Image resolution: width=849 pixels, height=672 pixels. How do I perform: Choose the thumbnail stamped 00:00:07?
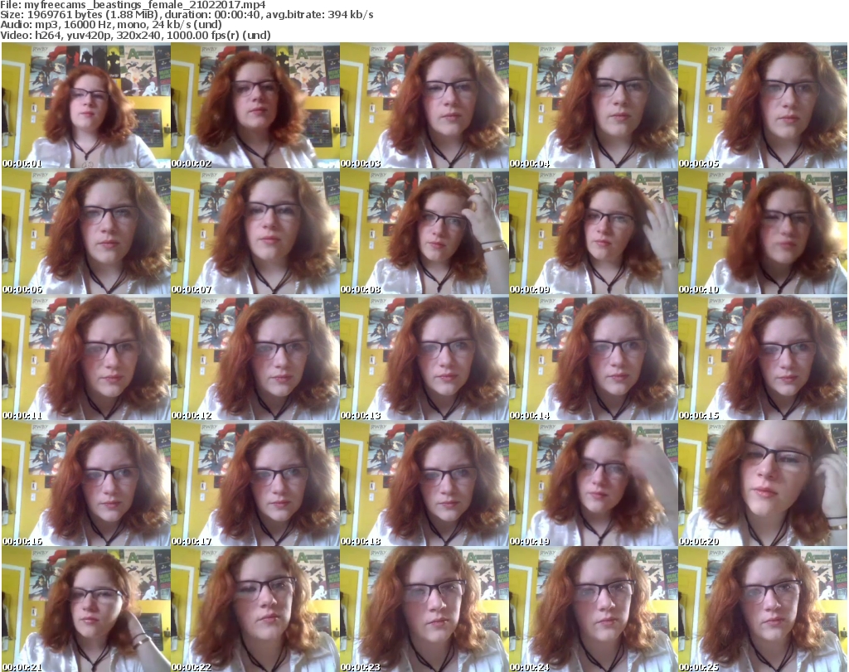pos(255,231)
